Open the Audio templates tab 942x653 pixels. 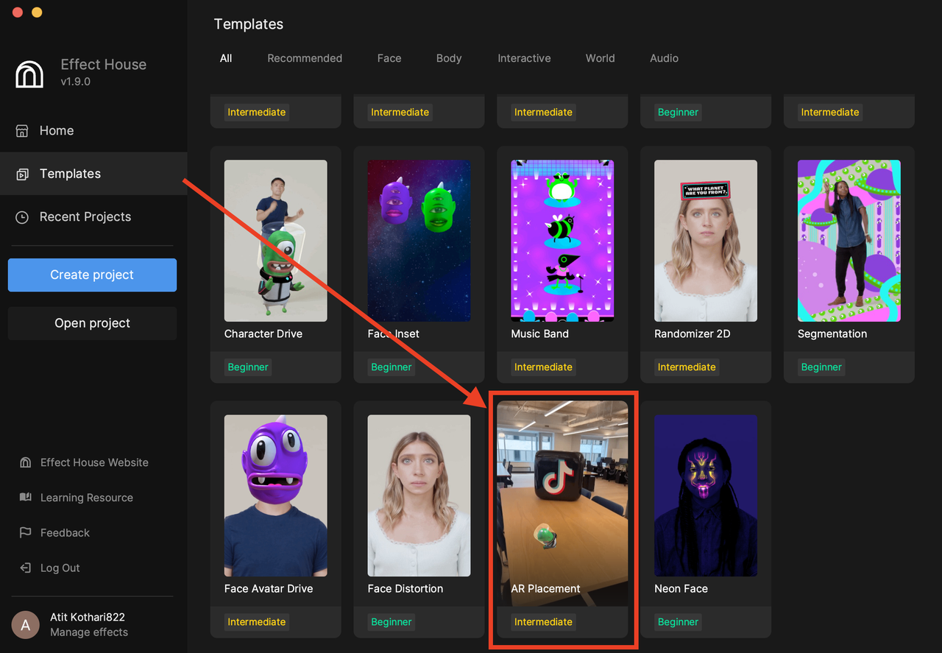point(664,58)
